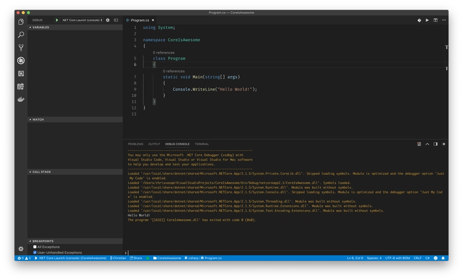Click Console.WriteLine code on line 9

215,89
